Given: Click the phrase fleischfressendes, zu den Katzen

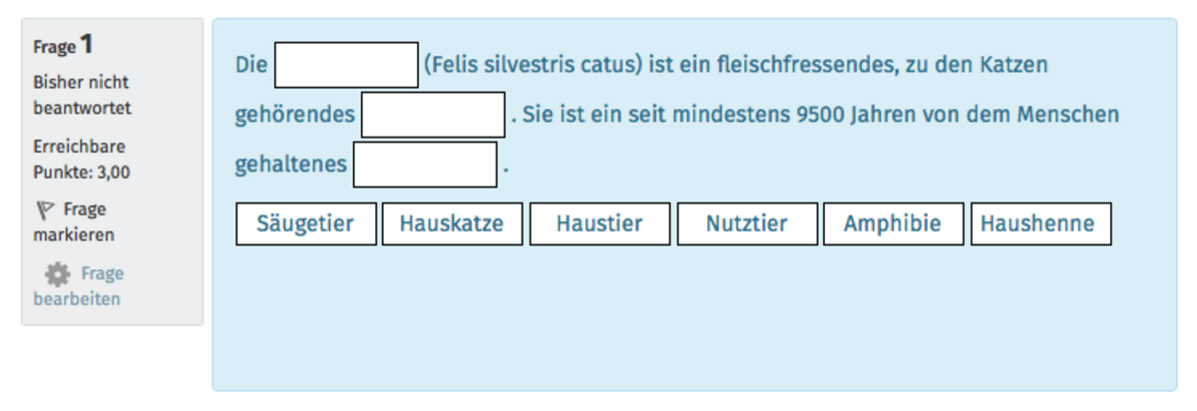Looking at the screenshot, I should click(x=858, y=66).
